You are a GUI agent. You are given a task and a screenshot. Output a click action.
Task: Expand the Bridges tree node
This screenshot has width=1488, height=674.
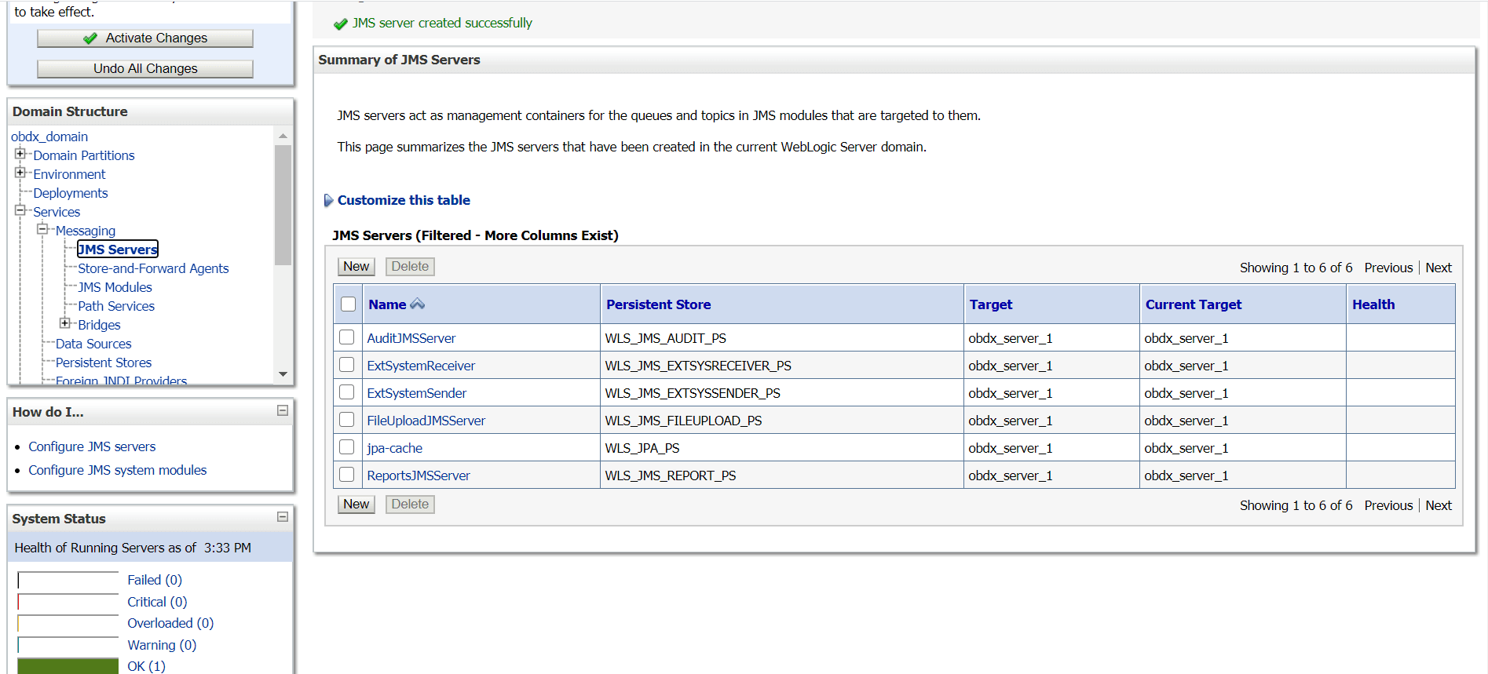[x=65, y=323]
